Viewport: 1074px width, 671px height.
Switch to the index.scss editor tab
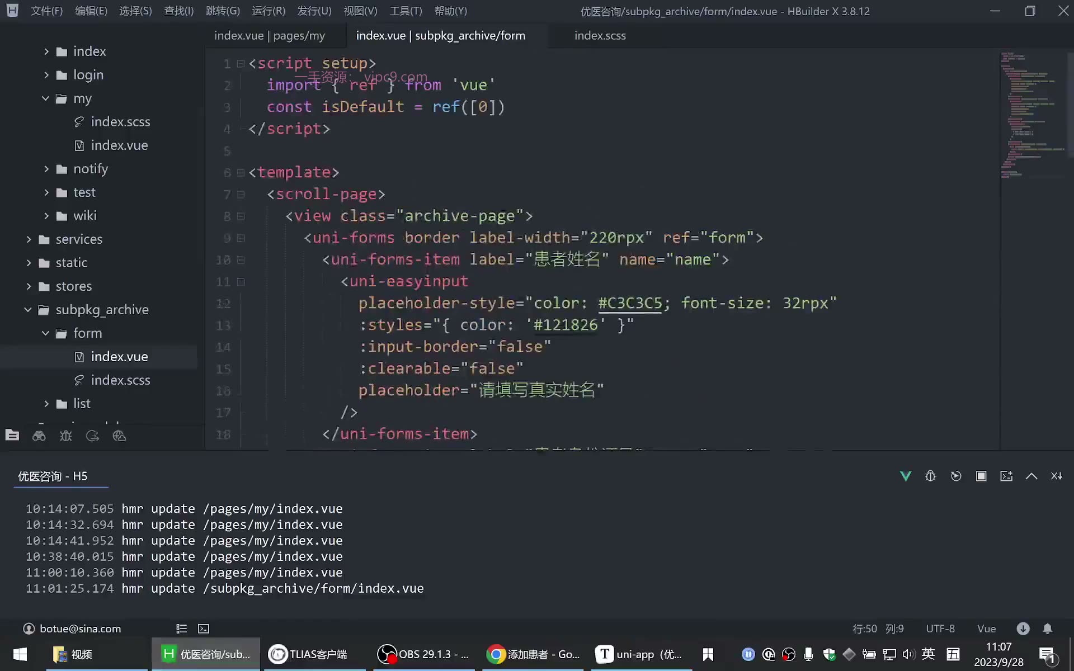click(600, 36)
